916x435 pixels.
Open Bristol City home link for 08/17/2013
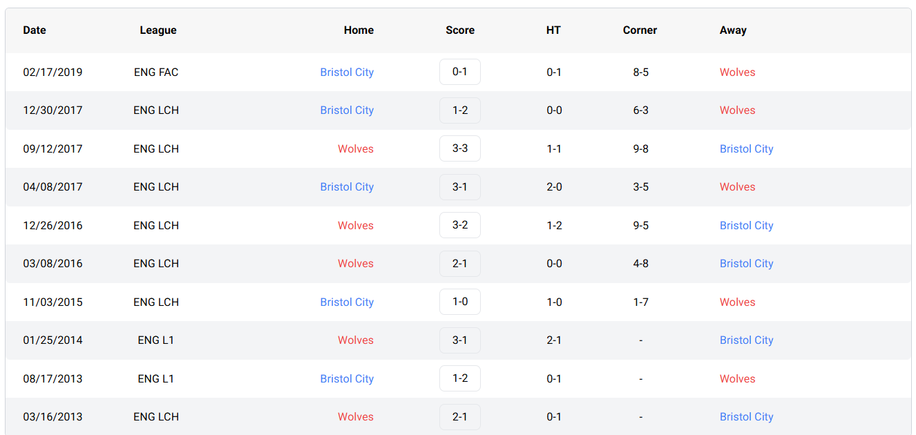(x=347, y=378)
